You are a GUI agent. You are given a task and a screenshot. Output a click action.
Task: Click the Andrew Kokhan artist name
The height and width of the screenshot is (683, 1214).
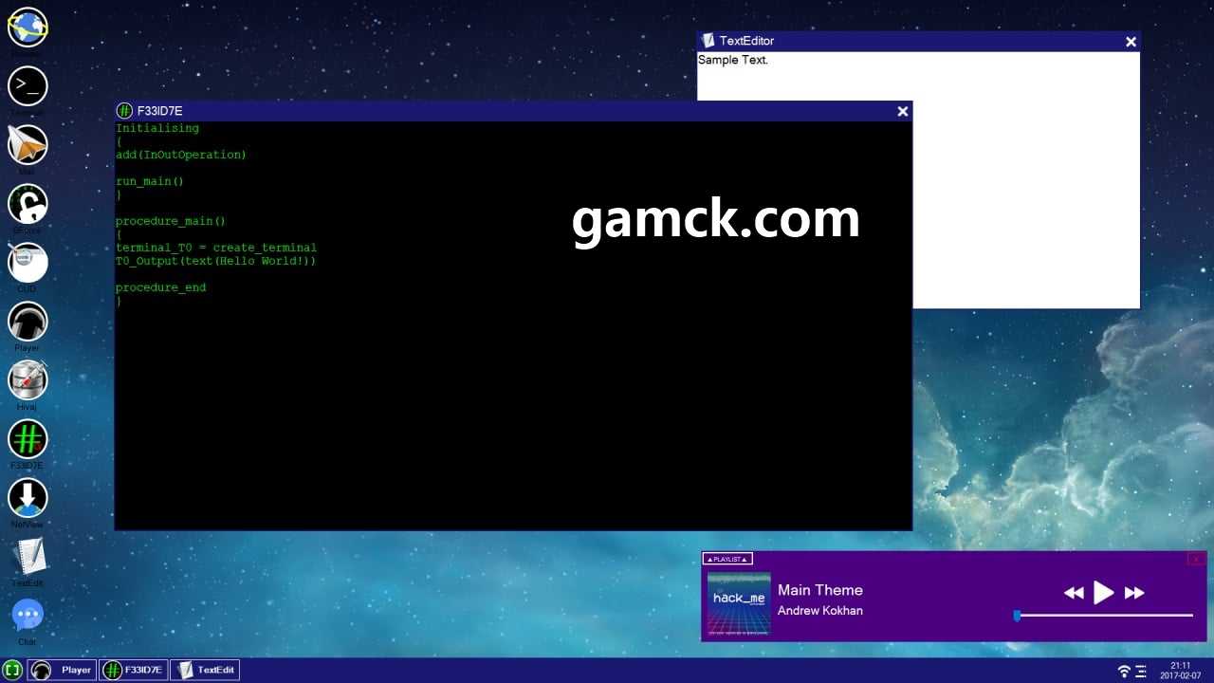coord(820,611)
